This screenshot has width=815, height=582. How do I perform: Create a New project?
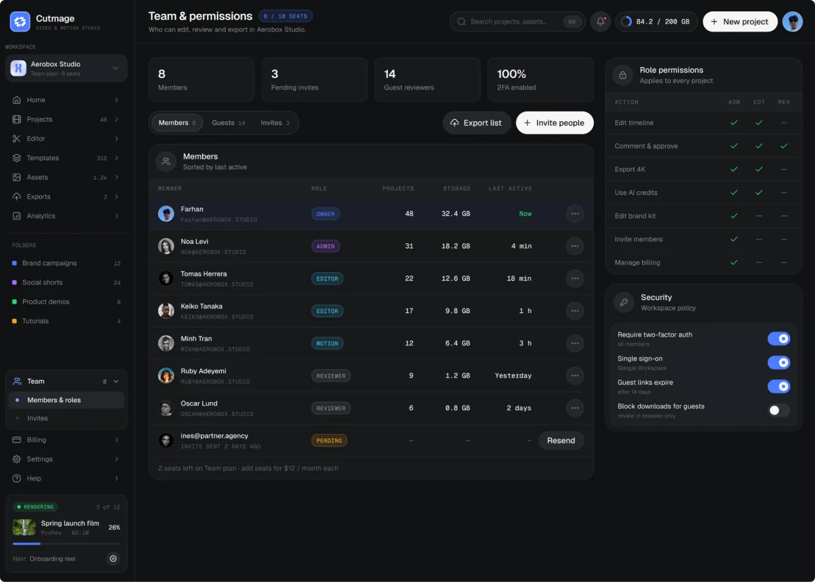click(x=740, y=21)
